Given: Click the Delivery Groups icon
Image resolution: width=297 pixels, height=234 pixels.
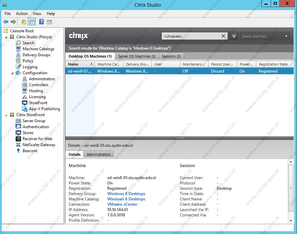Looking at the screenshot, I should pos(18,55).
